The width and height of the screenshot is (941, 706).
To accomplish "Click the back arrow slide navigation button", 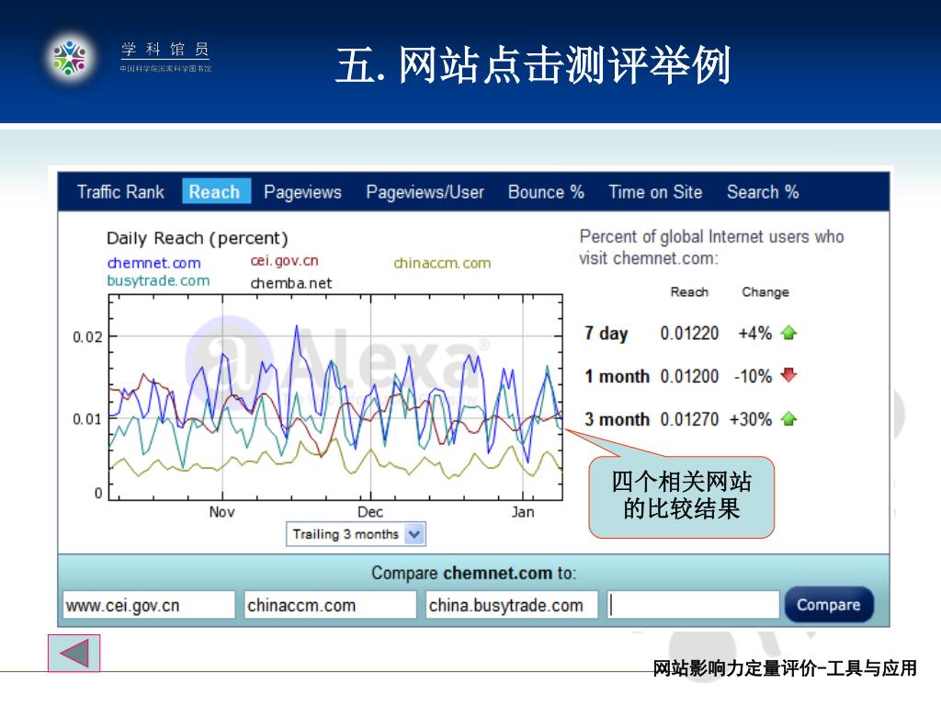I will pyautogui.click(x=74, y=654).
